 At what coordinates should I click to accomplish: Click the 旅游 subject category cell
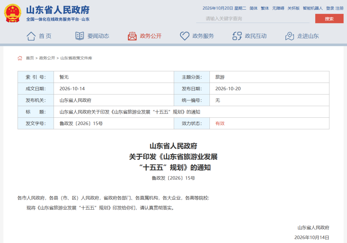click(x=269, y=77)
